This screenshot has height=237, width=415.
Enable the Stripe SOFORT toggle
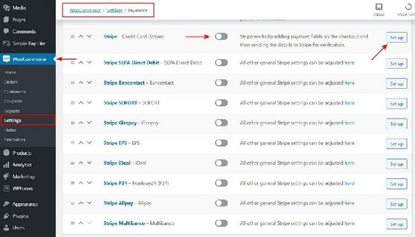coord(222,103)
